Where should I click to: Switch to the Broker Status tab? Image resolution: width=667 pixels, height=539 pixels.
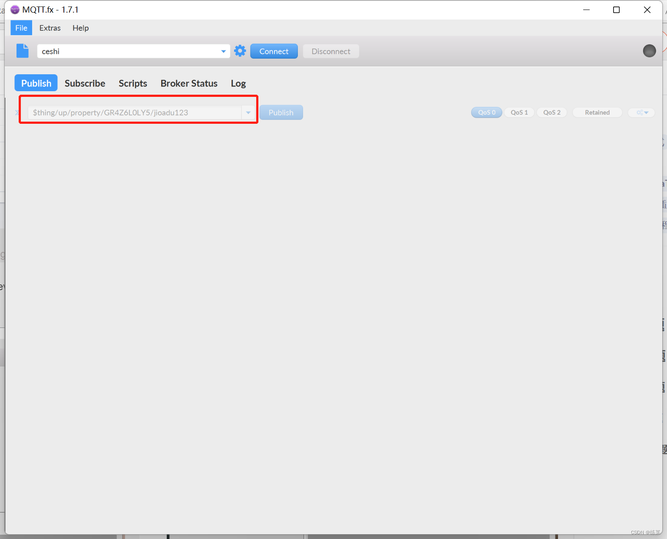tap(189, 83)
